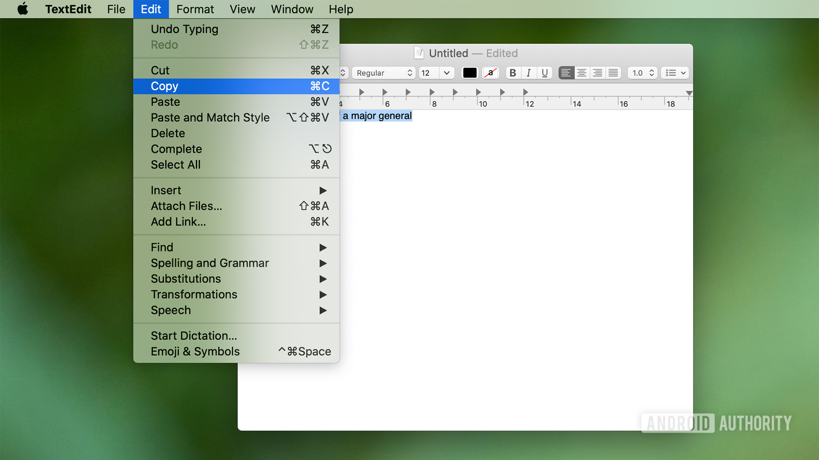Justify the text alignment
The height and width of the screenshot is (460, 819).
pos(613,73)
